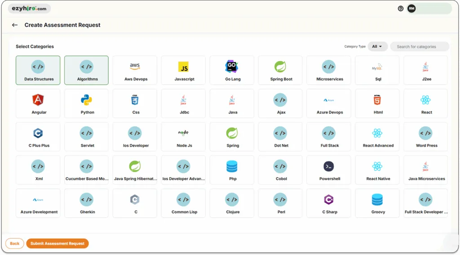Click the Submit Assessment Request button
Viewport: 460px width, 255px height.
click(57, 243)
